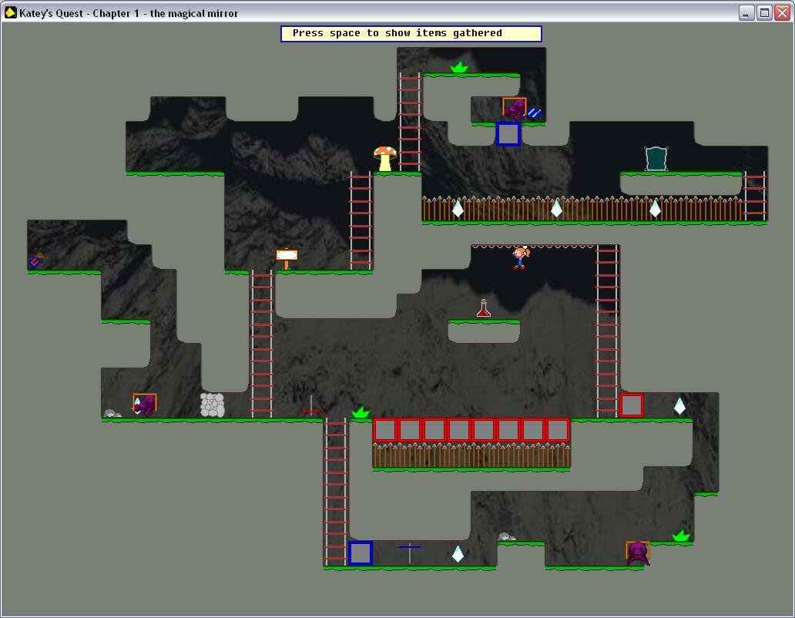Click Katey the red-haired girl character
Image resolution: width=795 pixels, height=618 pixels.
point(521,257)
